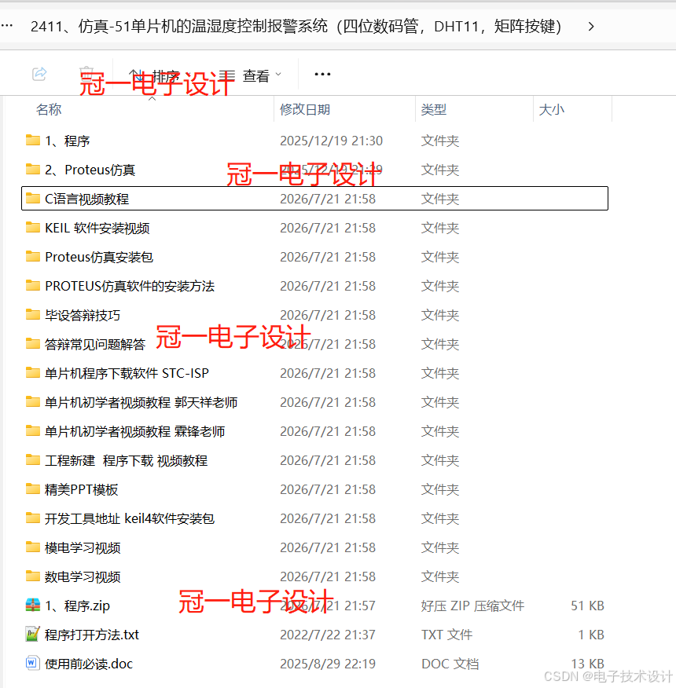Click folder icon of 精美PPT模板
Image resolution: width=676 pixels, height=688 pixels.
(x=33, y=489)
